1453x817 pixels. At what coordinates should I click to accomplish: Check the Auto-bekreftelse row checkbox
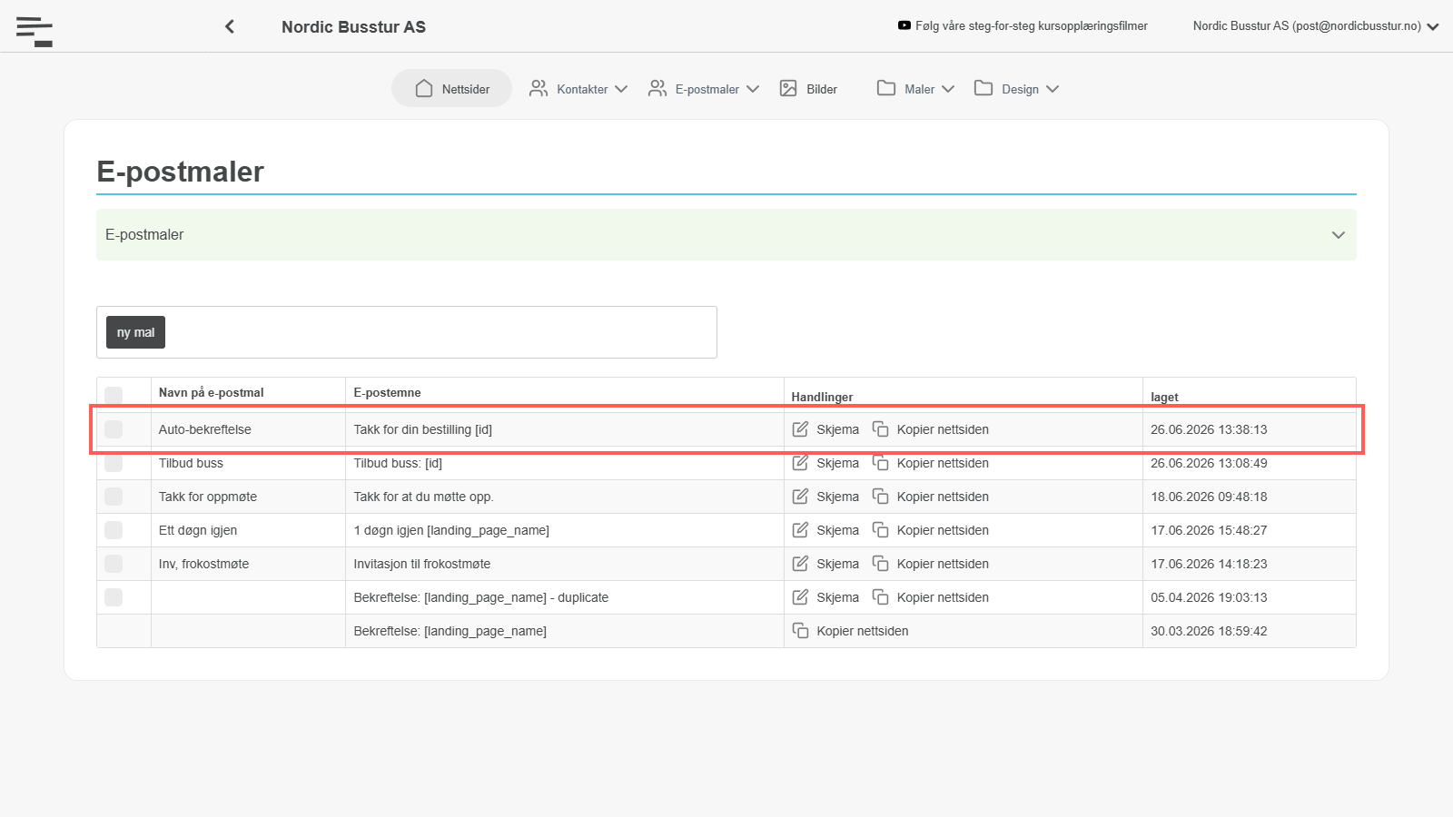click(x=114, y=429)
